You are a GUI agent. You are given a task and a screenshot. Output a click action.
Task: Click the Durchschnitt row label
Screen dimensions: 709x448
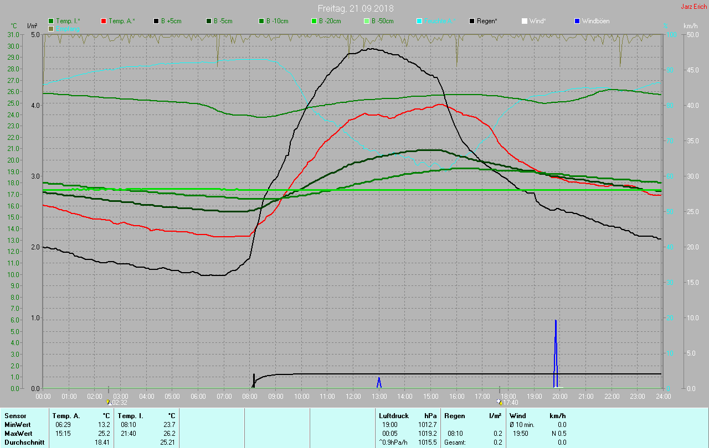coord(23,442)
